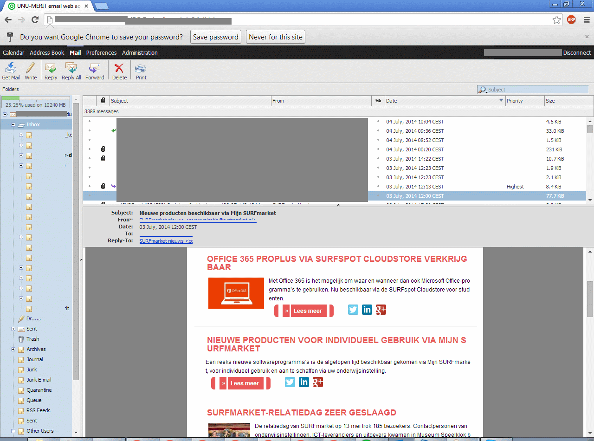This screenshot has width=594, height=441.
Task: Print the current email
Action: pyautogui.click(x=141, y=71)
